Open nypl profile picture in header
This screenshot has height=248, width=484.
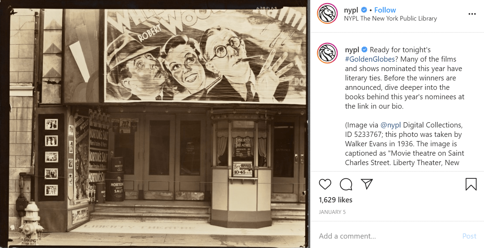click(x=327, y=14)
